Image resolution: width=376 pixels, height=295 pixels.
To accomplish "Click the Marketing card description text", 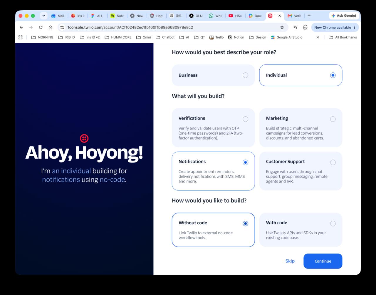I will (x=295, y=133).
